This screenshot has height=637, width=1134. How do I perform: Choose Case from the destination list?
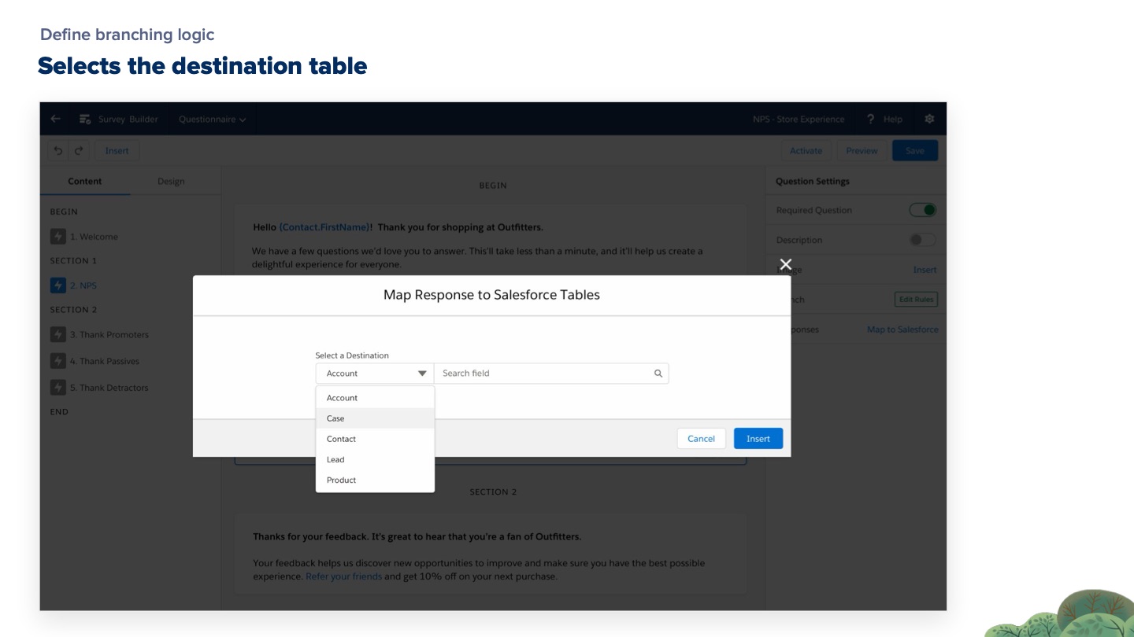pos(375,418)
